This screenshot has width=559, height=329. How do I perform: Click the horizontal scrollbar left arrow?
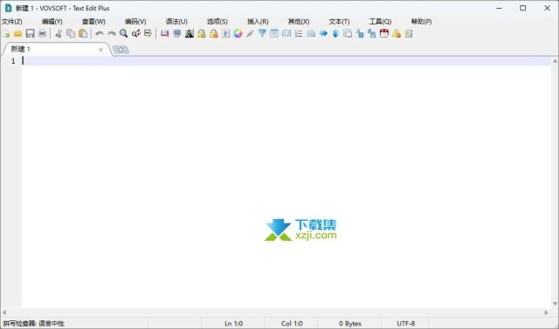(x=4, y=312)
